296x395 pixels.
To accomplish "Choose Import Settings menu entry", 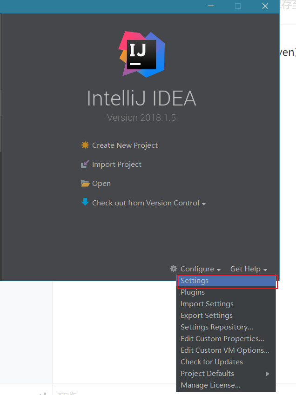I will point(226,304).
